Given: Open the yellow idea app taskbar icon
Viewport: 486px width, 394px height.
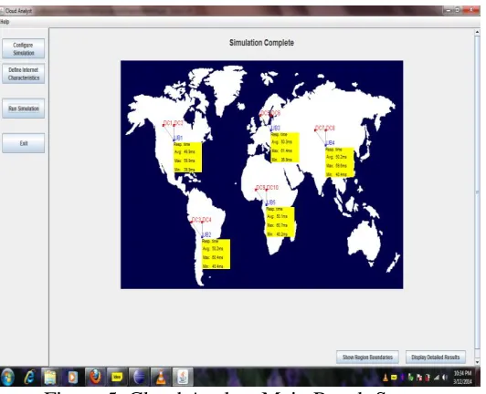Looking at the screenshot, I should point(117,377).
